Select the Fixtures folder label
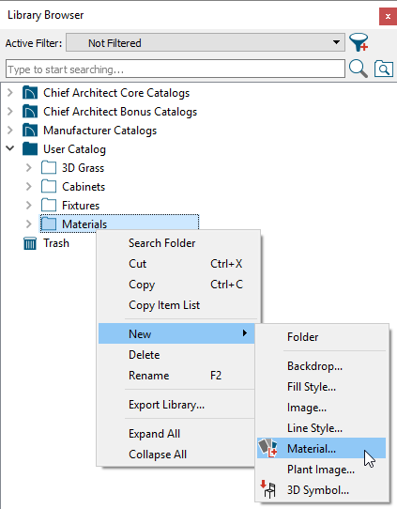Viewport: 397px width, 509px height. (81, 206)
